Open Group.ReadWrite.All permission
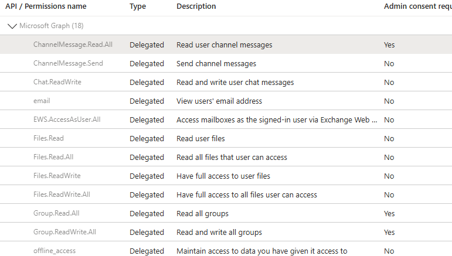The width and height of the screenshot is (452, 256). [65, 232]
